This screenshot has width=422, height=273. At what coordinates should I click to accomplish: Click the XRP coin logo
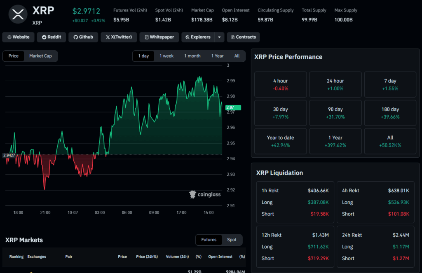18,14
